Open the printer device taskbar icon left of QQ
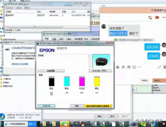This screenshot has height=127, width=166. 75,124
